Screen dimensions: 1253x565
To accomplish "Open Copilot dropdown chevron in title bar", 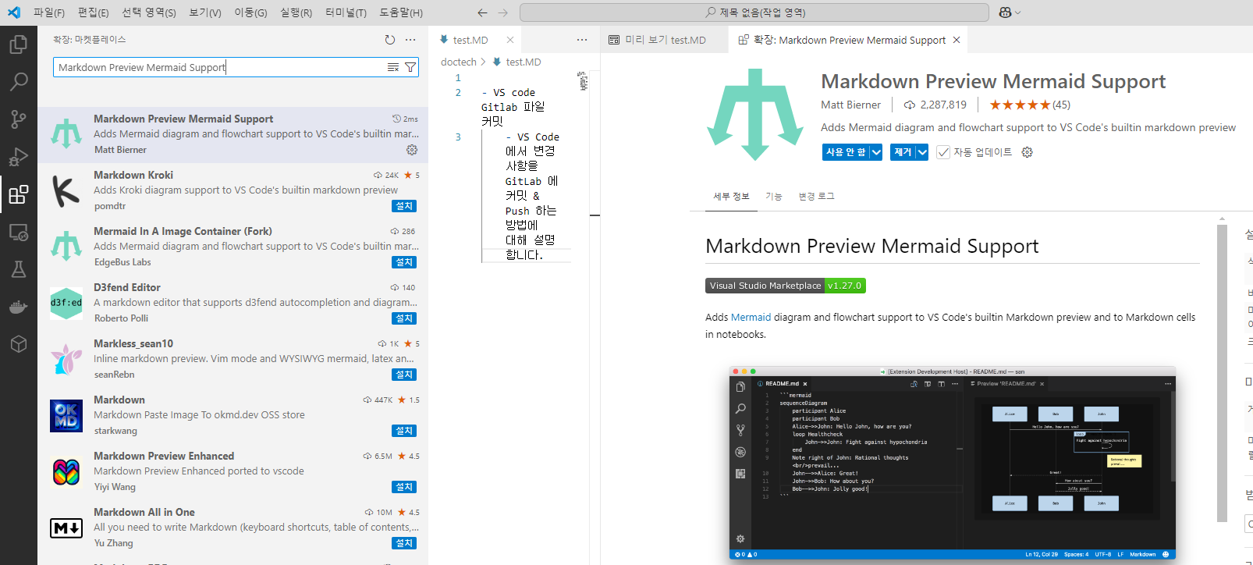I will pos(1017,12).
